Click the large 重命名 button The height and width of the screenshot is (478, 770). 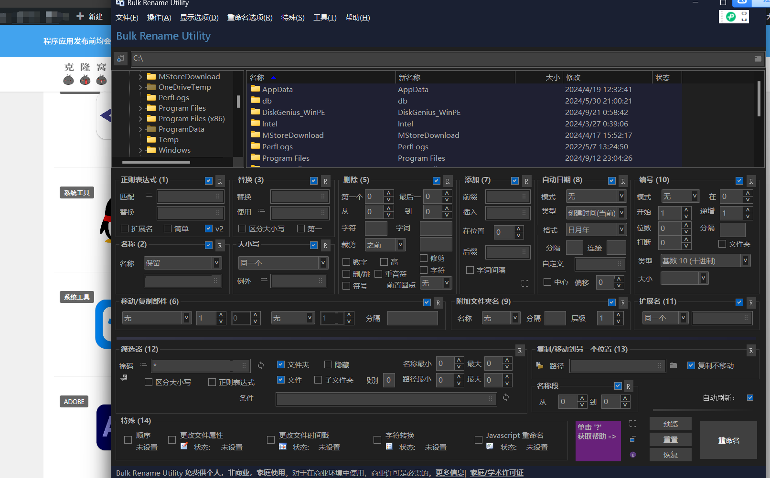coord(729,440)
